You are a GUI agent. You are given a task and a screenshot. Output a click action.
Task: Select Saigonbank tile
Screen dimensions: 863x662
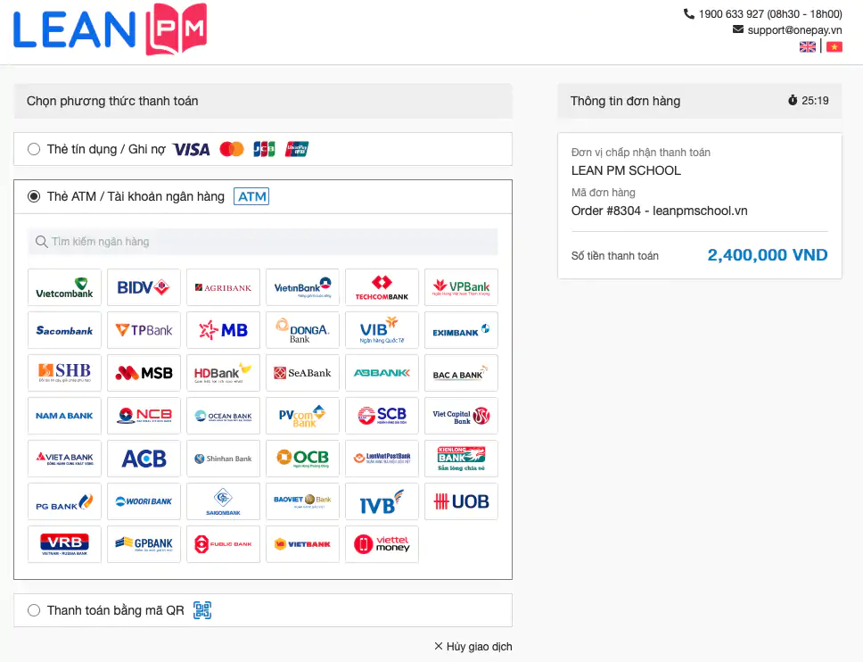pos(223,501)
